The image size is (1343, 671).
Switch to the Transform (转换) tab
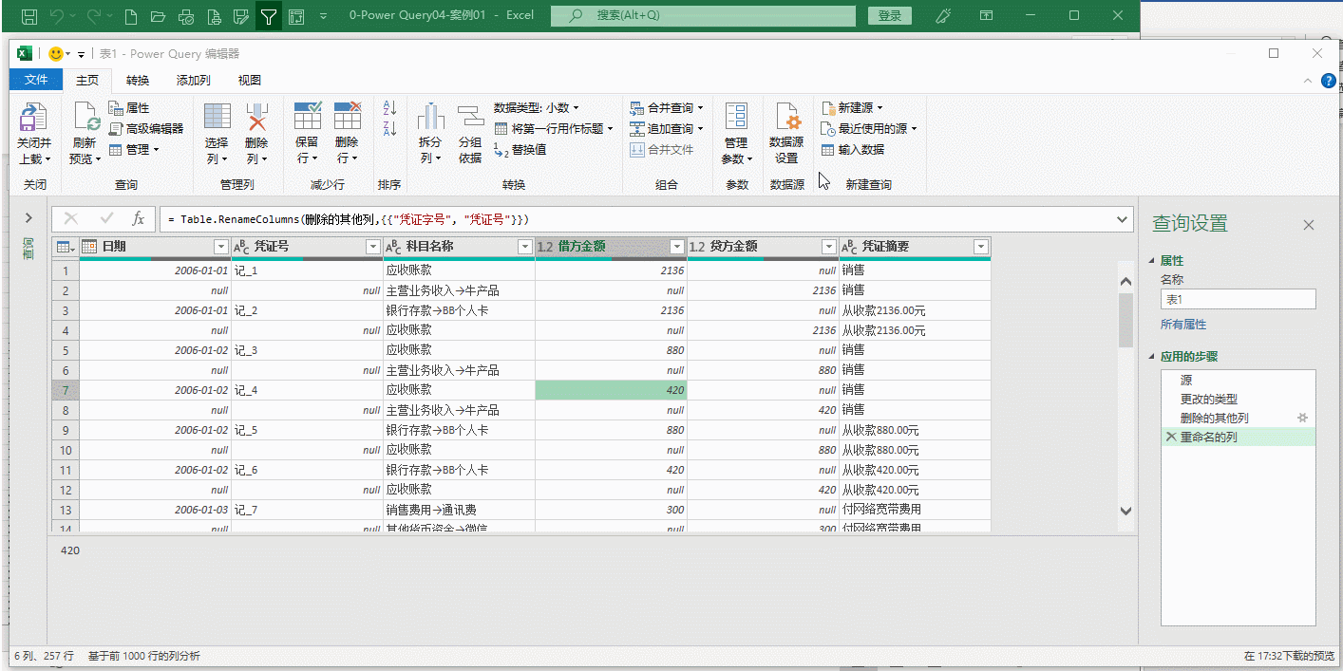(x=138, y=81)
